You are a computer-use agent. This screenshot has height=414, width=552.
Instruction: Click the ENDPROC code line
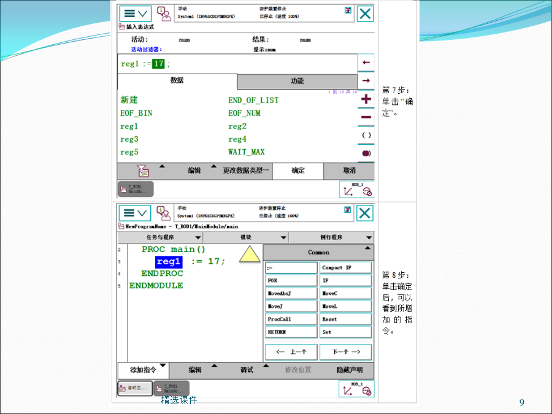tap(163, 274)
